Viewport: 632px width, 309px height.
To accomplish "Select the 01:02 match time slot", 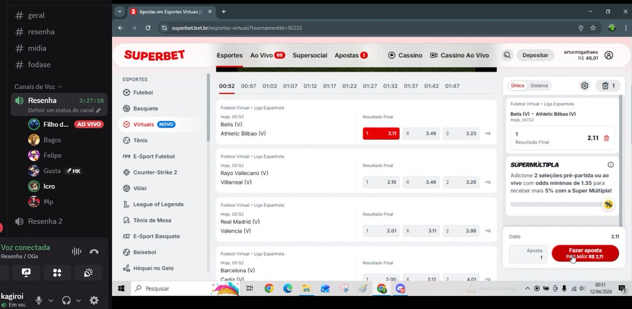I will 269,86.
